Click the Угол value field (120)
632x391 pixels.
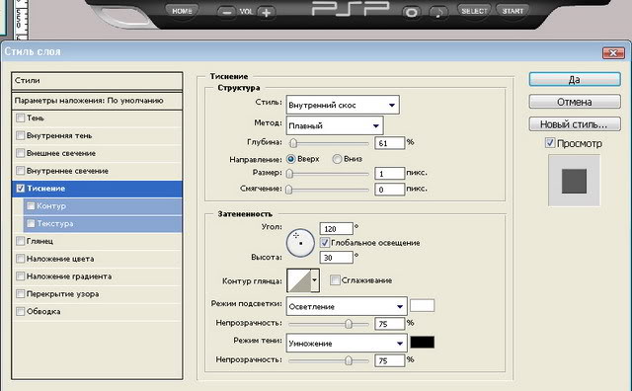[336, 229]
